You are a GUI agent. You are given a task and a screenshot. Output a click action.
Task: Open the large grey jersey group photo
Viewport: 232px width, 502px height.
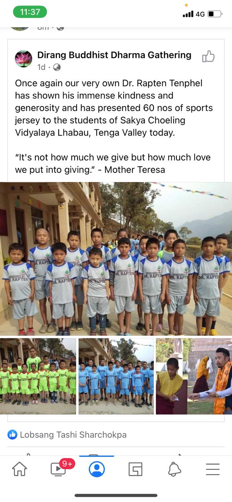(116, 259)
